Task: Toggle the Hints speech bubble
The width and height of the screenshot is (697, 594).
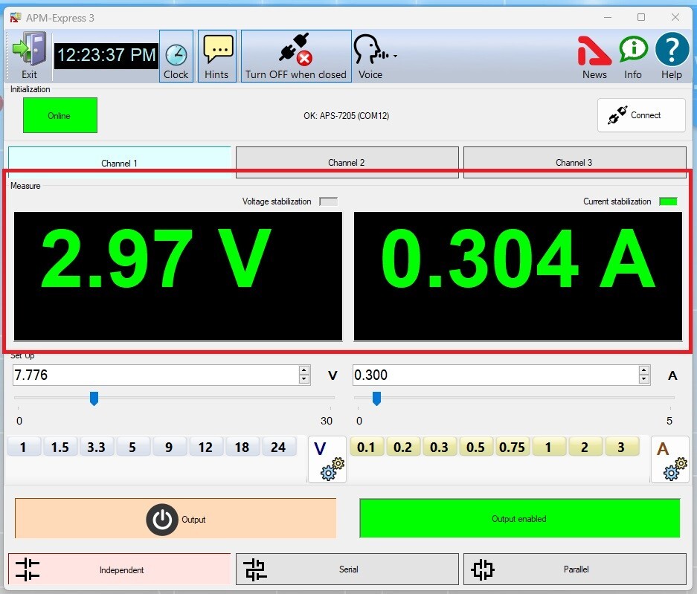Action: 217,57
